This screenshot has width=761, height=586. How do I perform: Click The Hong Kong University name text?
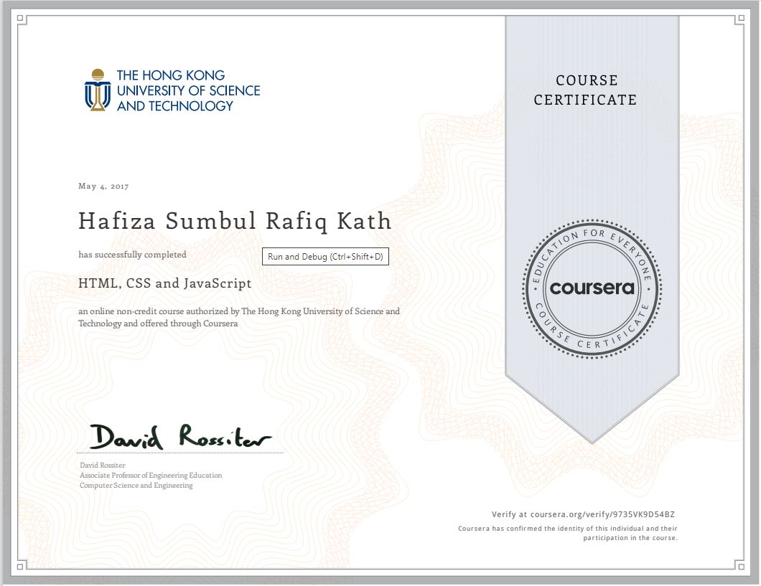[188, 90]
